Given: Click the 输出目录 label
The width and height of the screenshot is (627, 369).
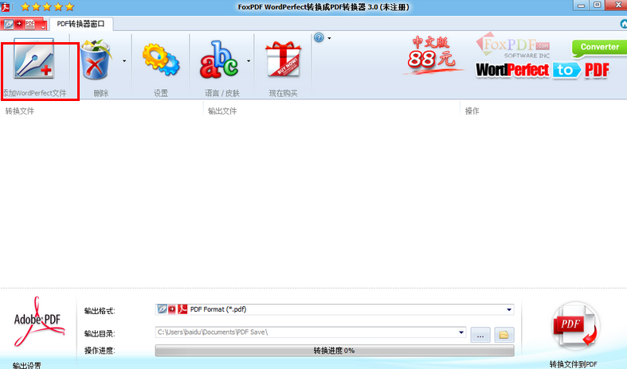Looking at the screenshot, I should [99, 333].
